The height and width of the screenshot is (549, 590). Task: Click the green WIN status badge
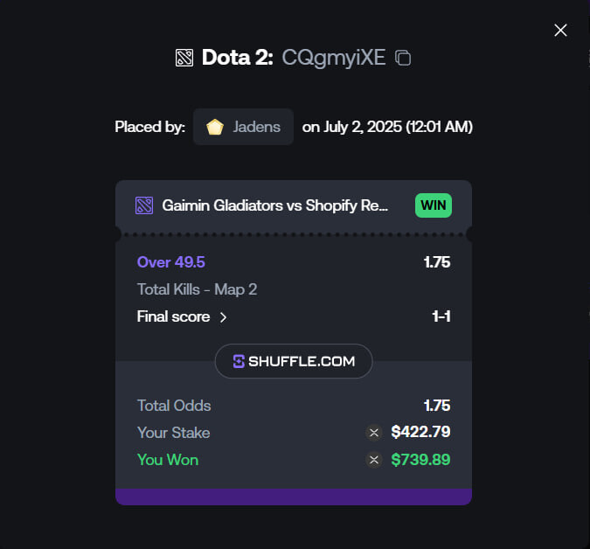click(x=434, y=205)
